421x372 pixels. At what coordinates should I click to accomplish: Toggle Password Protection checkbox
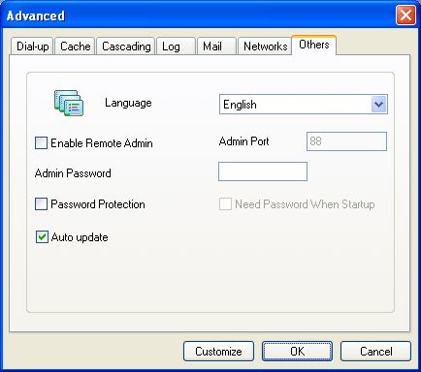click(x=41, y=204)
